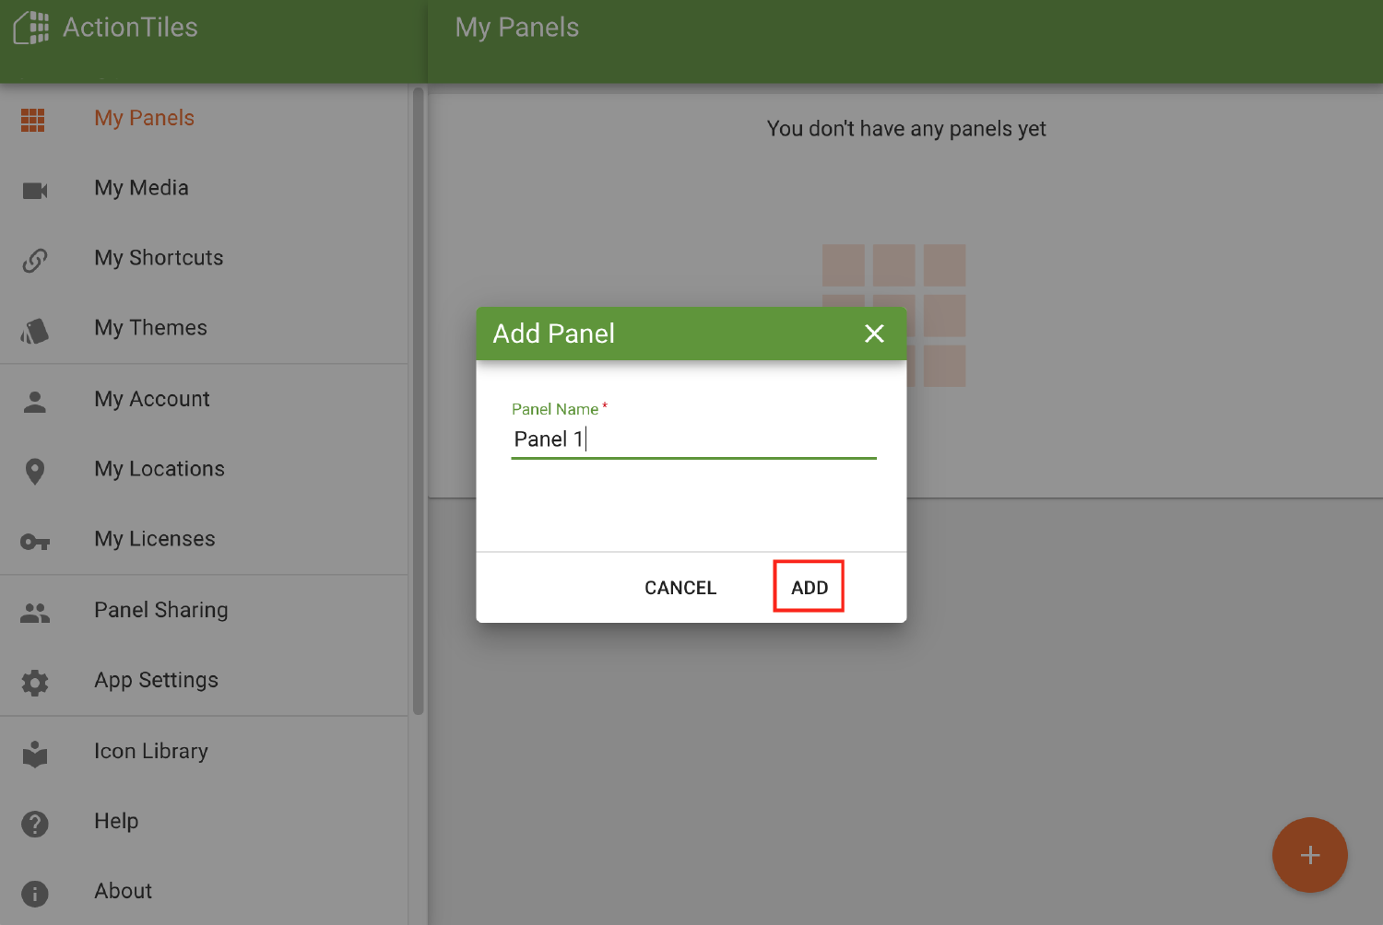Image resolution: width=1383 pixels, height=925 pixels.
Task: Dismiss the dialog with CANCEL
Action: click(x=680, y=587)
